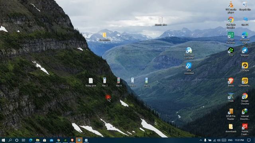Select the blank document file near top
255x143 pixels.
(x=161, y=21)
